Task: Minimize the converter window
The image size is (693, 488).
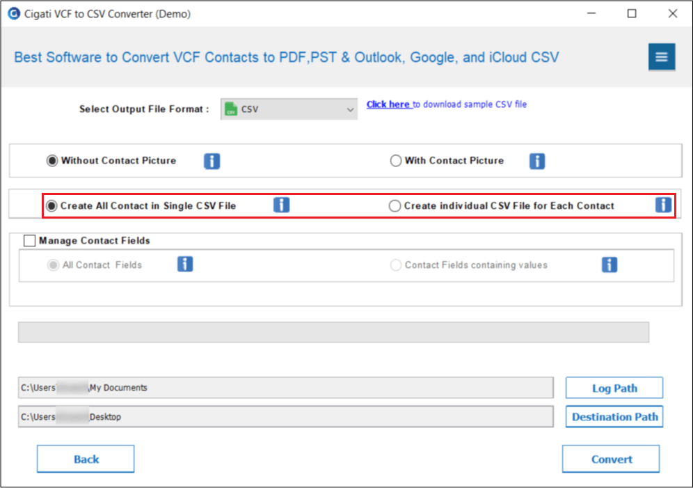Action: coord(591,14)
